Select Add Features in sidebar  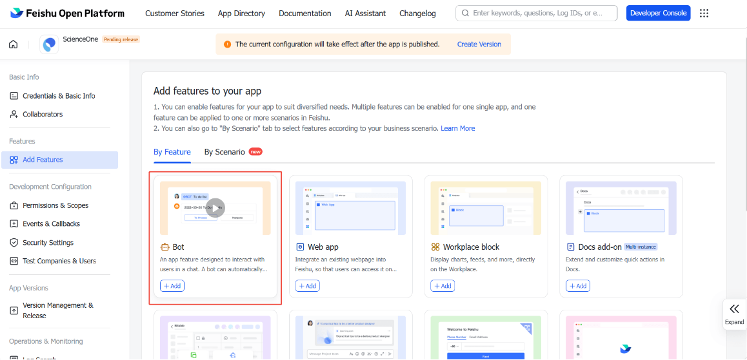[59, 160]
